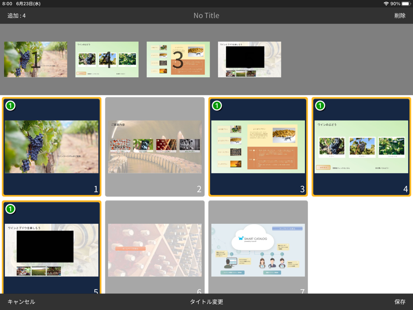Tap third added thumbnail marked 3
Viewport: 413px width, 310px height.
[x=178, y=60]
